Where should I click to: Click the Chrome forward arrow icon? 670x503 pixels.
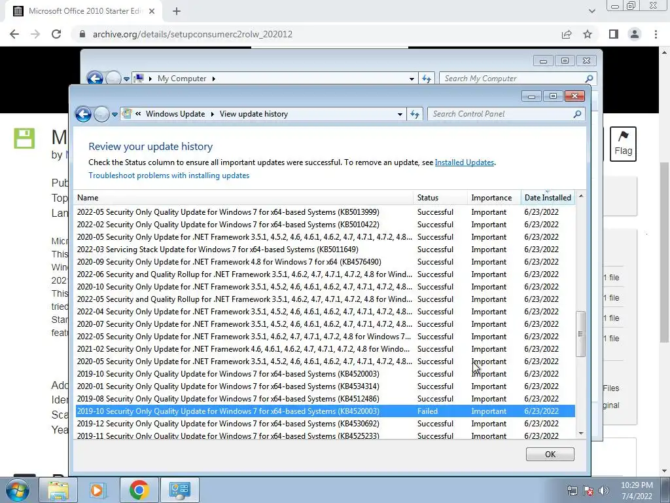(x=35, y=34)
